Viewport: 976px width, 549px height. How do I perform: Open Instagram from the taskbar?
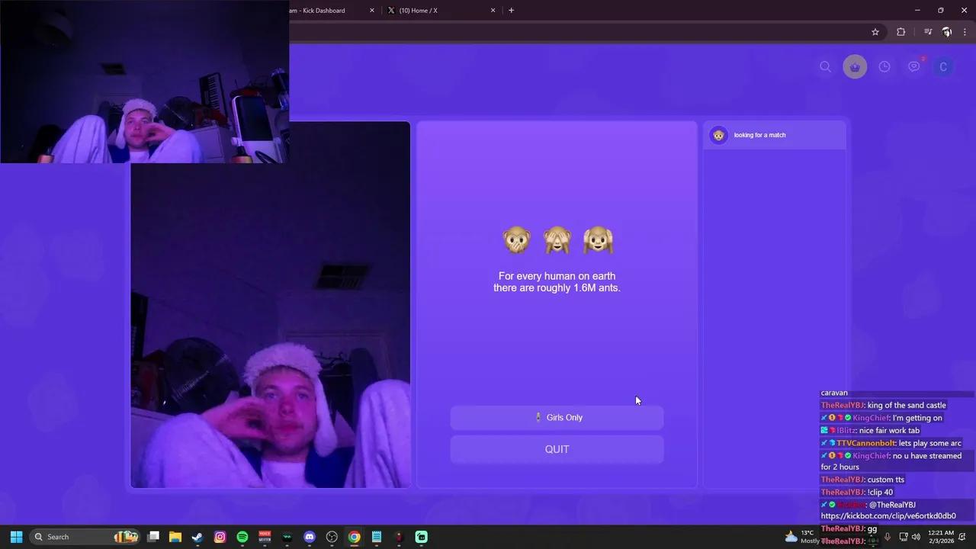[220, 537]
